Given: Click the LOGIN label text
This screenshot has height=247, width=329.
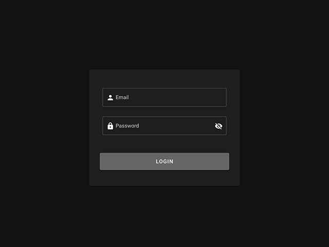Looking at the screenshot, I should (164, 161).
